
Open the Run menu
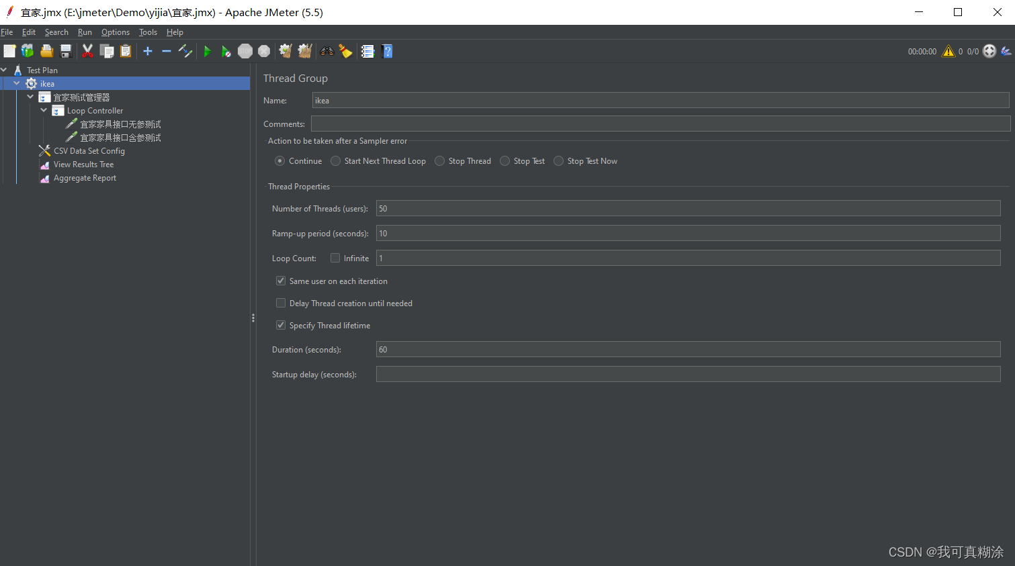(85, 32)
